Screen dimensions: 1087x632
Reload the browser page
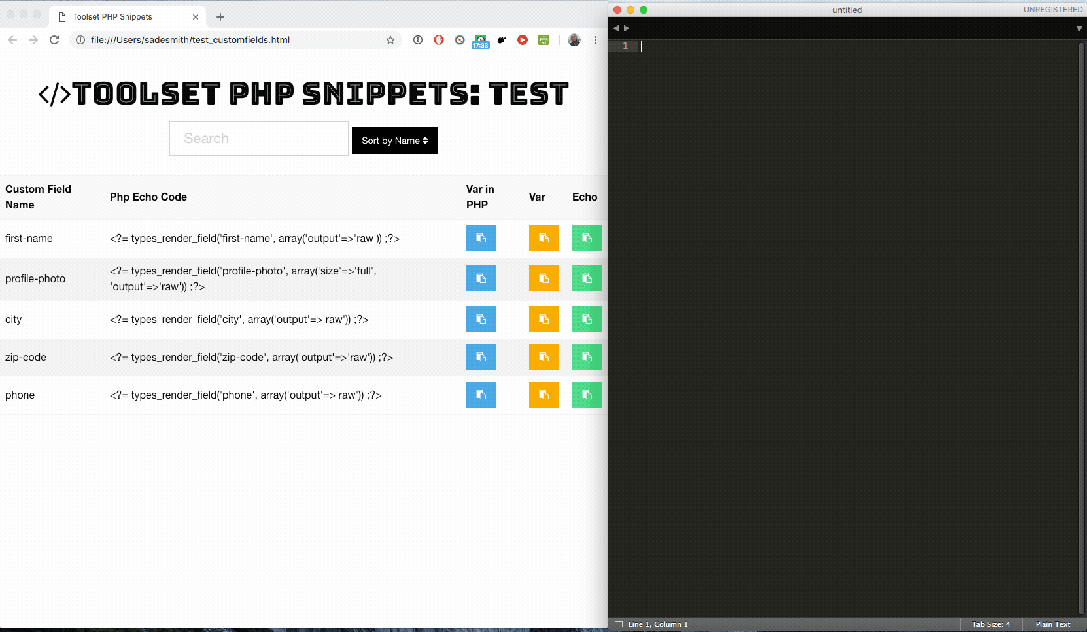click(x=54, y=40)
